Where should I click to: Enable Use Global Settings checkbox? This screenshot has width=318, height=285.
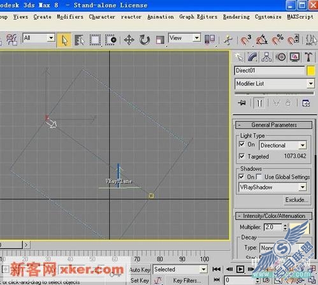click(x=259, y=177)
